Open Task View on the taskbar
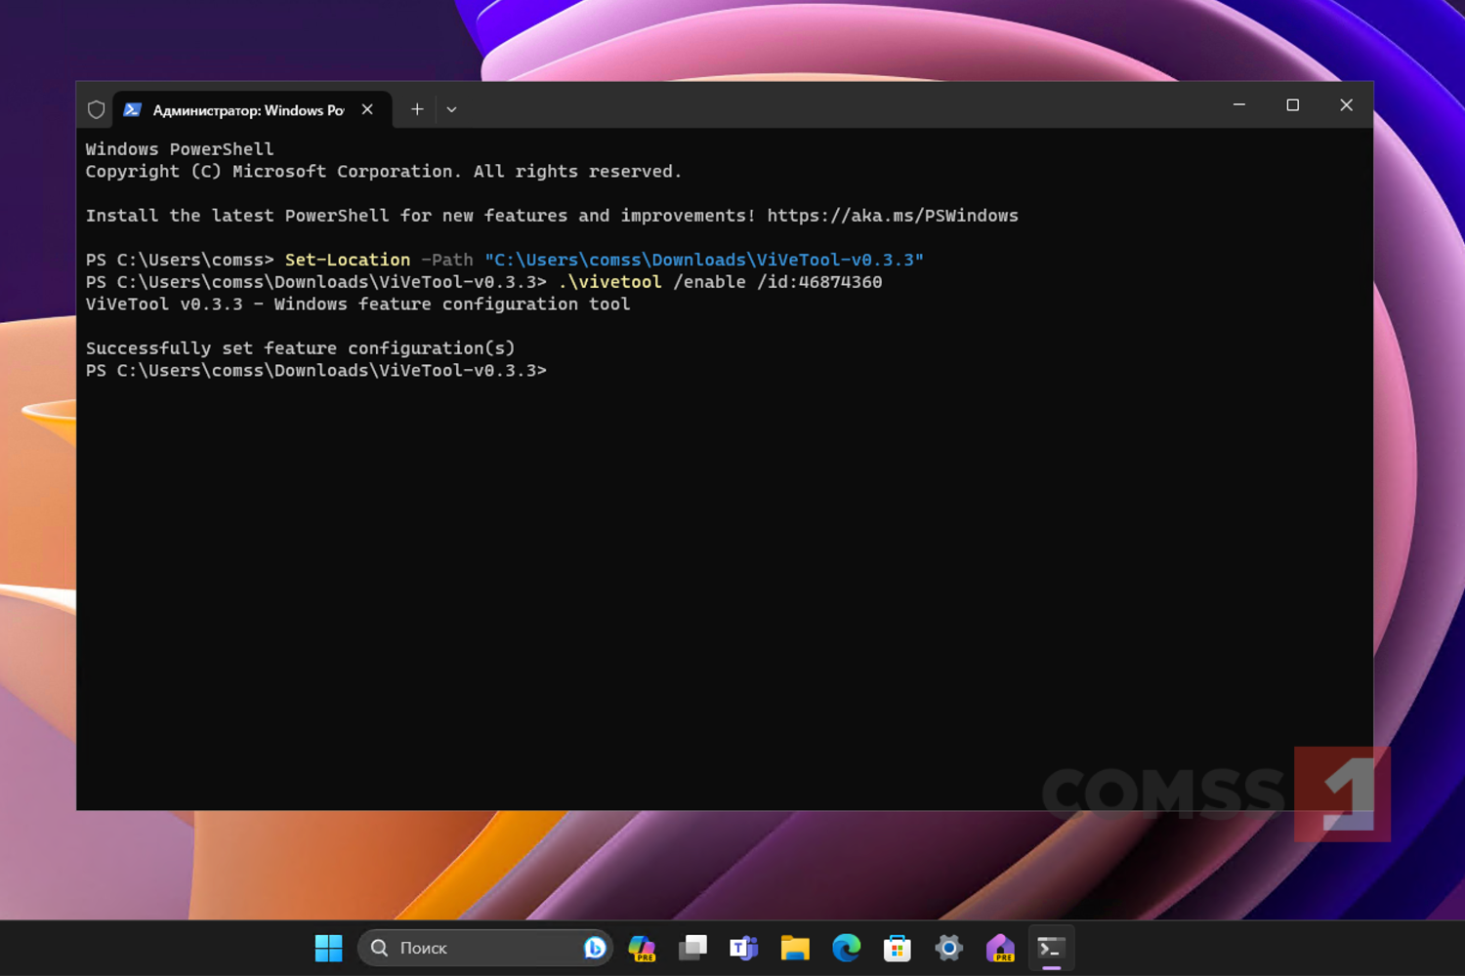 [693, 948]
